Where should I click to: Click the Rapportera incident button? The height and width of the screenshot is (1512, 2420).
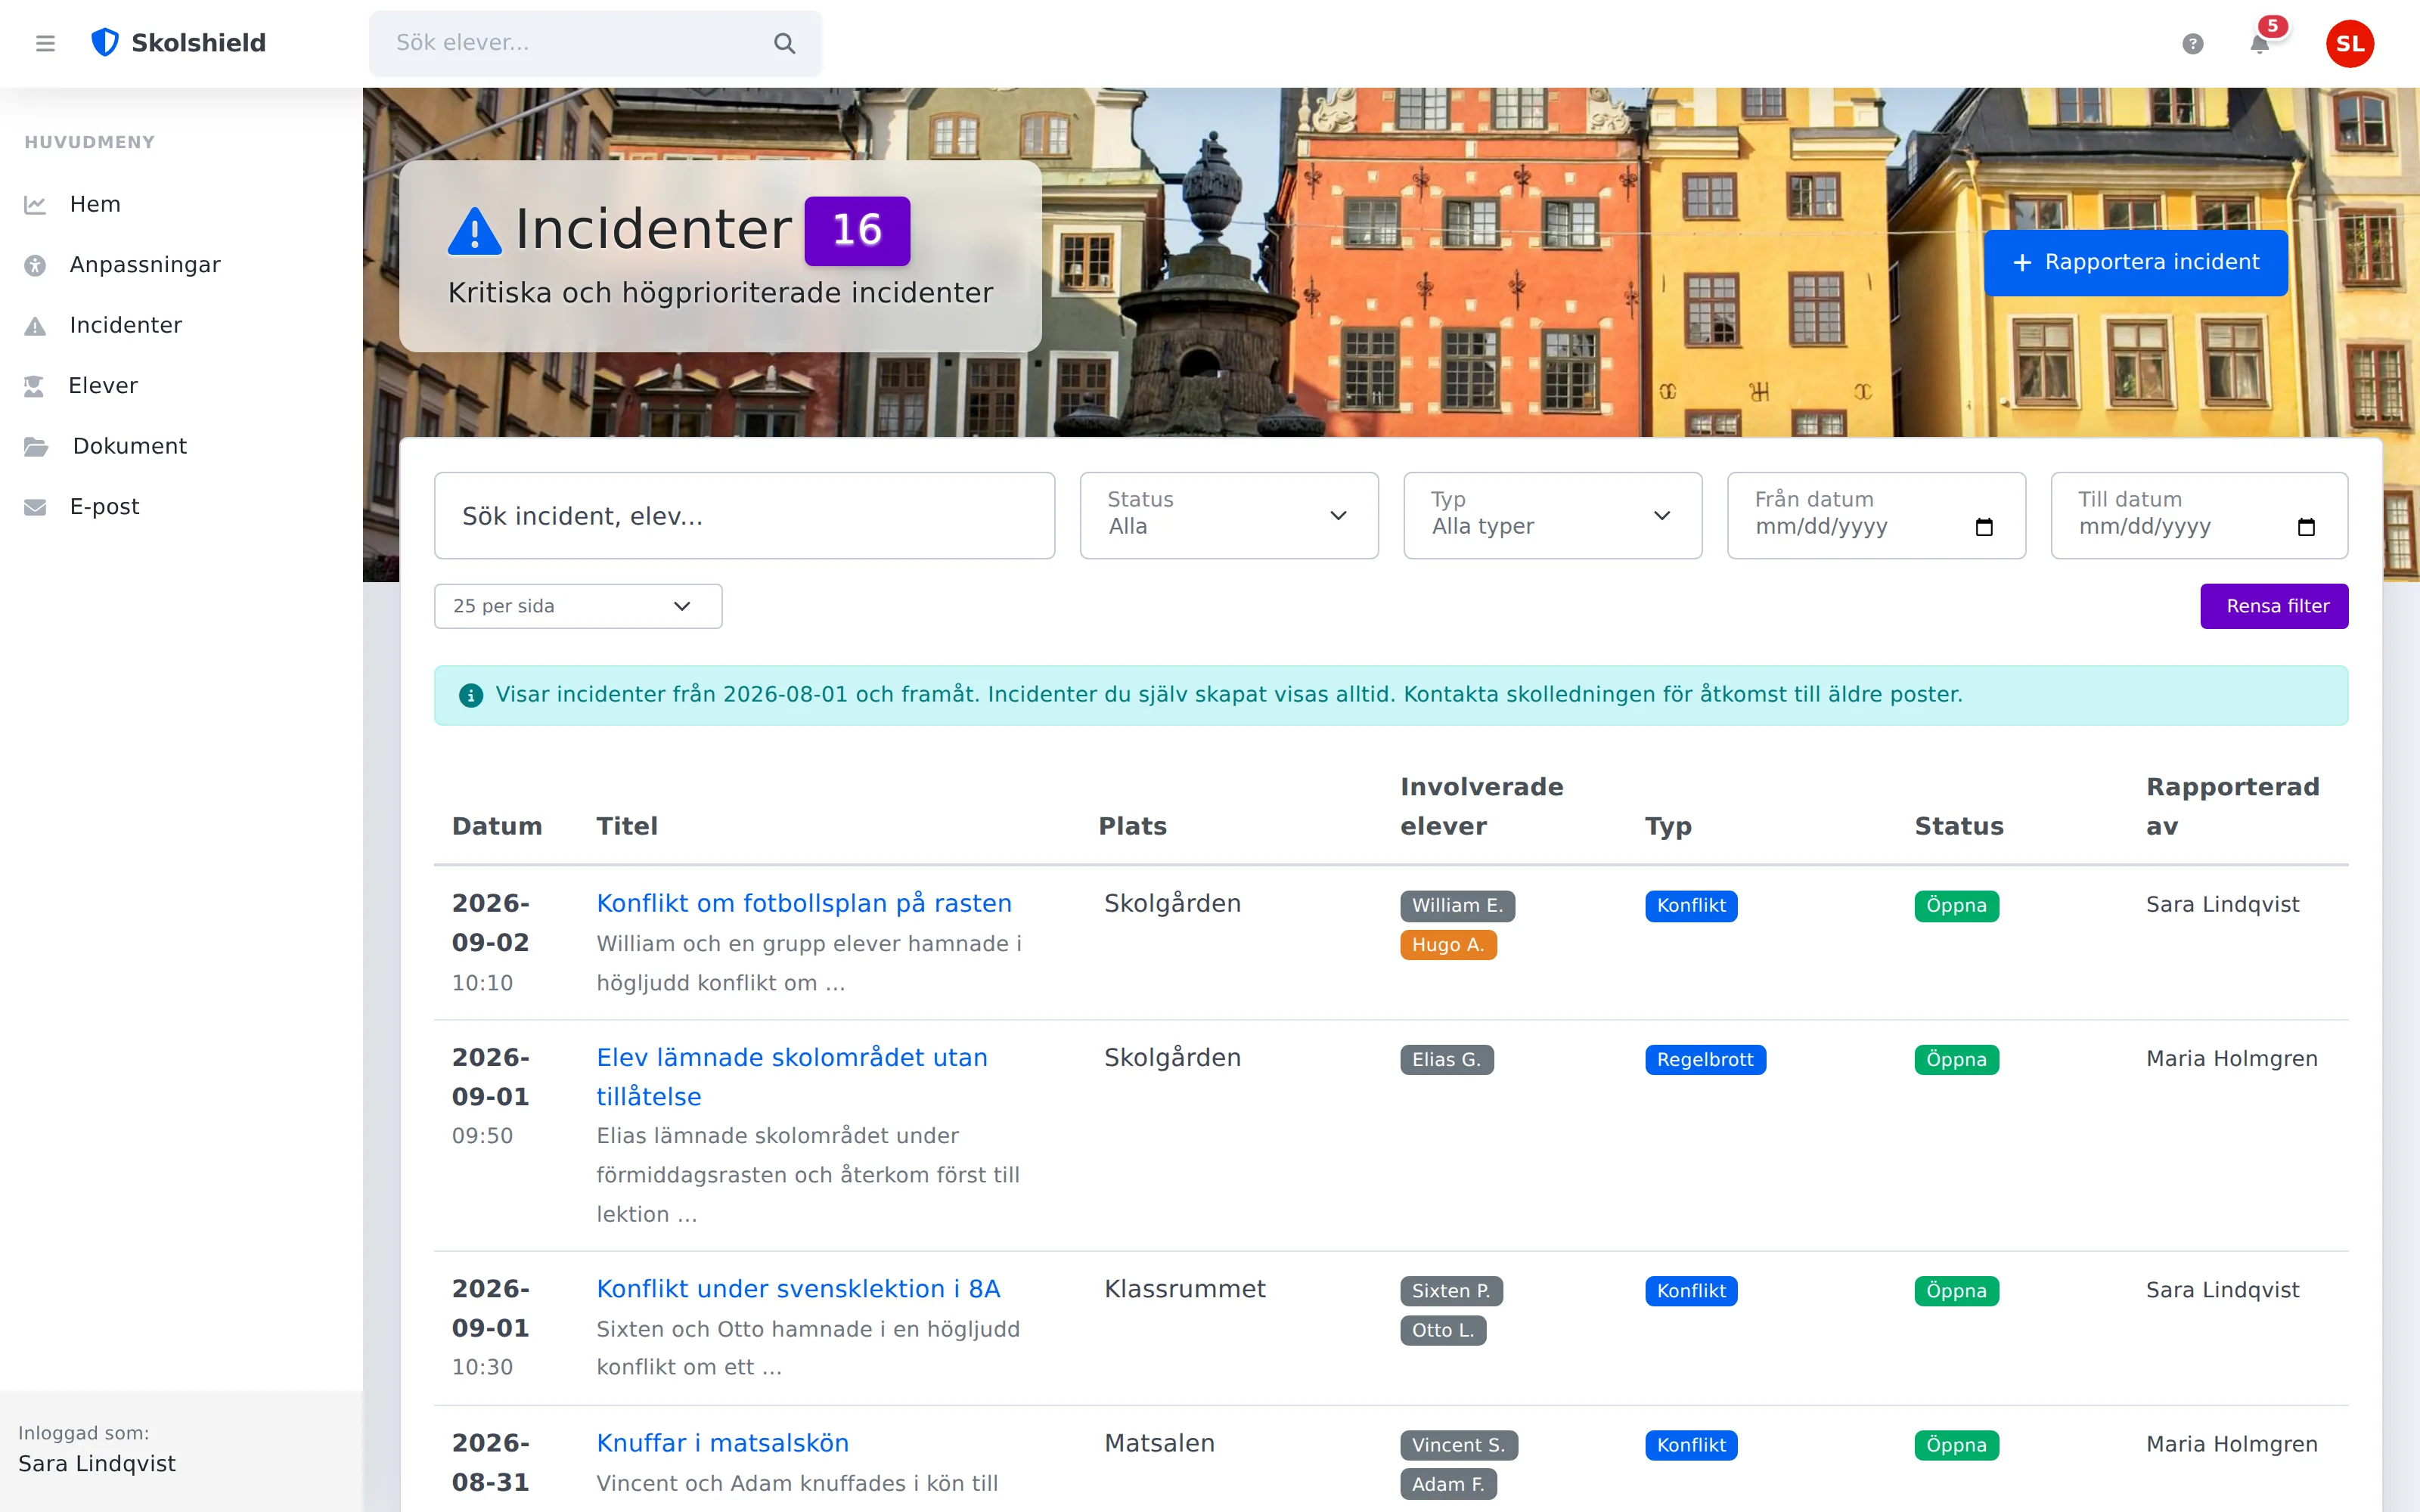click(x=2136, y=263)
